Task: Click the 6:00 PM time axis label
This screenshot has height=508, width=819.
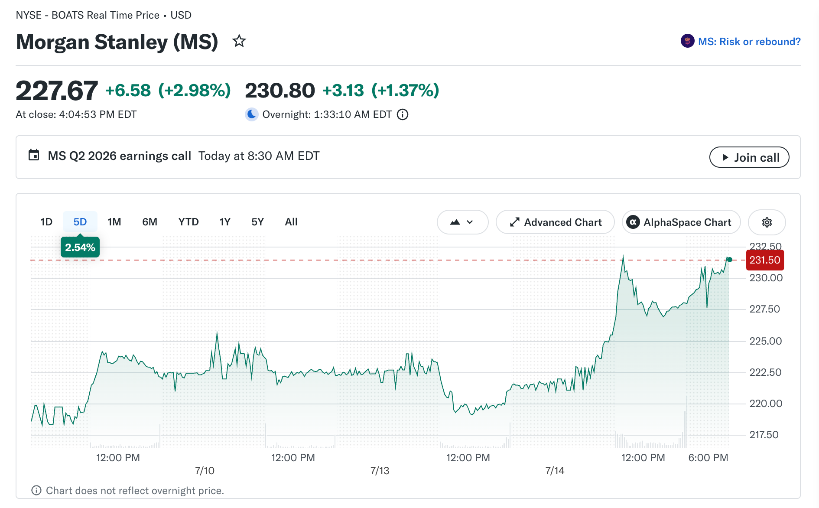Action: point(708,458)
